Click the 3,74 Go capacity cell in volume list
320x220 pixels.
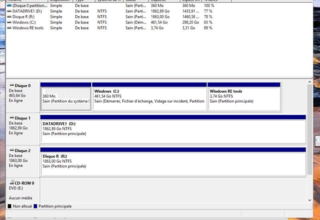click(x=157, y=28)
